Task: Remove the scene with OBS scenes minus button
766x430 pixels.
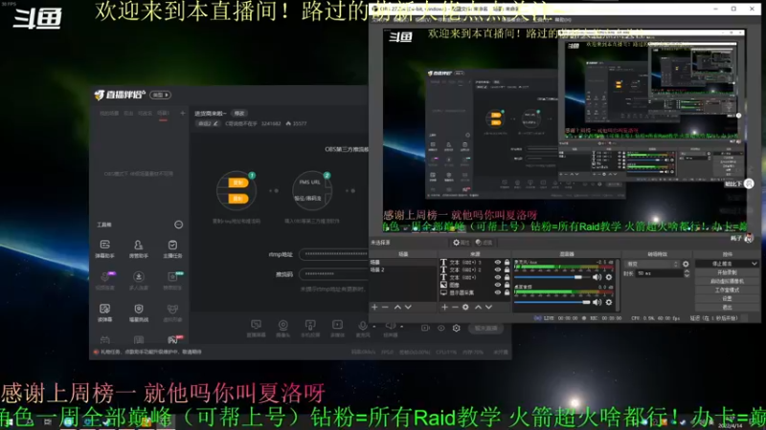Action: (385, 307)
